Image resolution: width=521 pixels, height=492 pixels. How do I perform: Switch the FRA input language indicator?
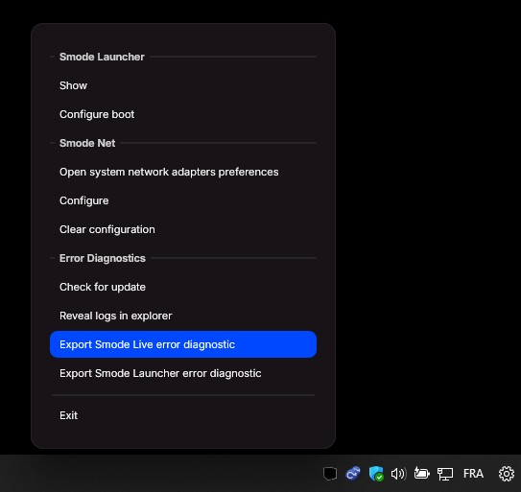(x=473, y=474)
